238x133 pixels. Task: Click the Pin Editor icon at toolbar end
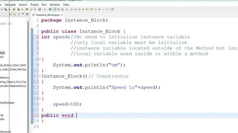tap(112, 10)
